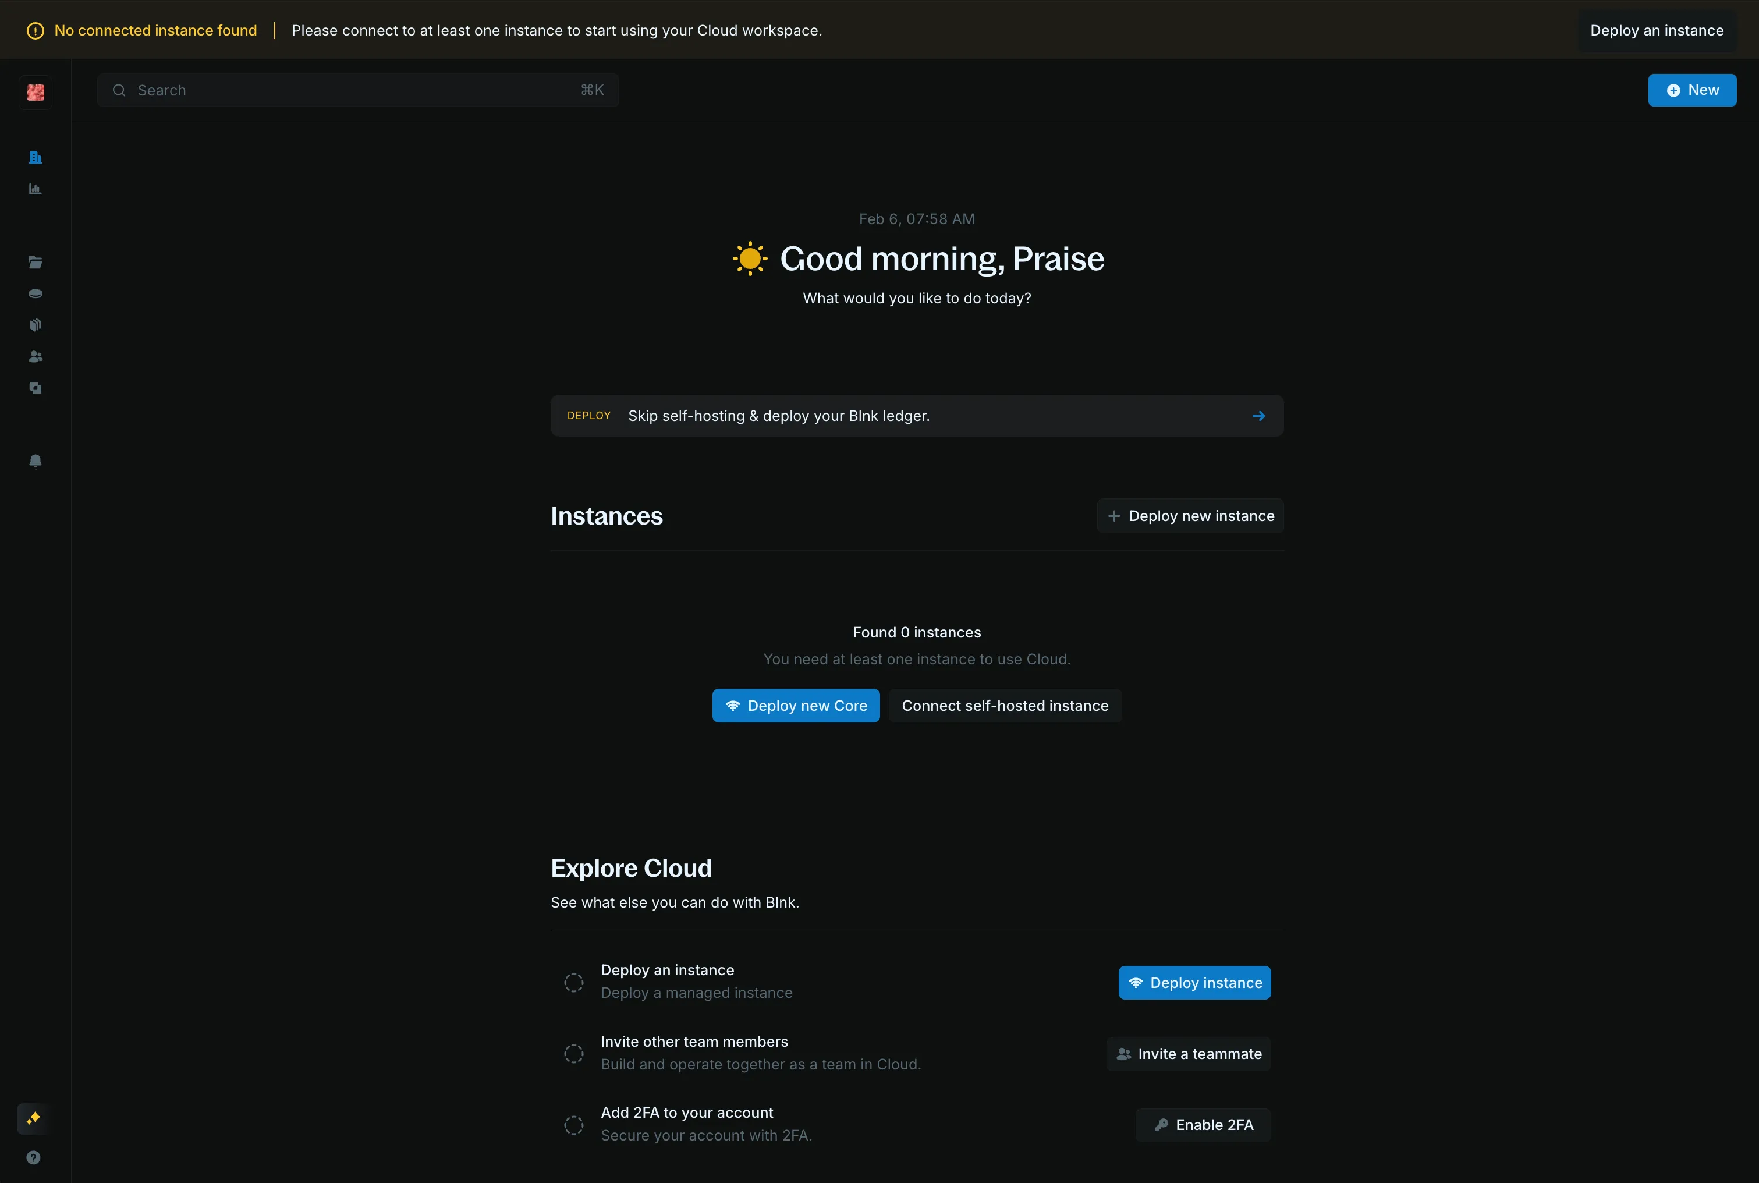Screen dimensions: 1759x1183
Task: Click 'Connect self-hosted instance'
Action: (1005, 706)
